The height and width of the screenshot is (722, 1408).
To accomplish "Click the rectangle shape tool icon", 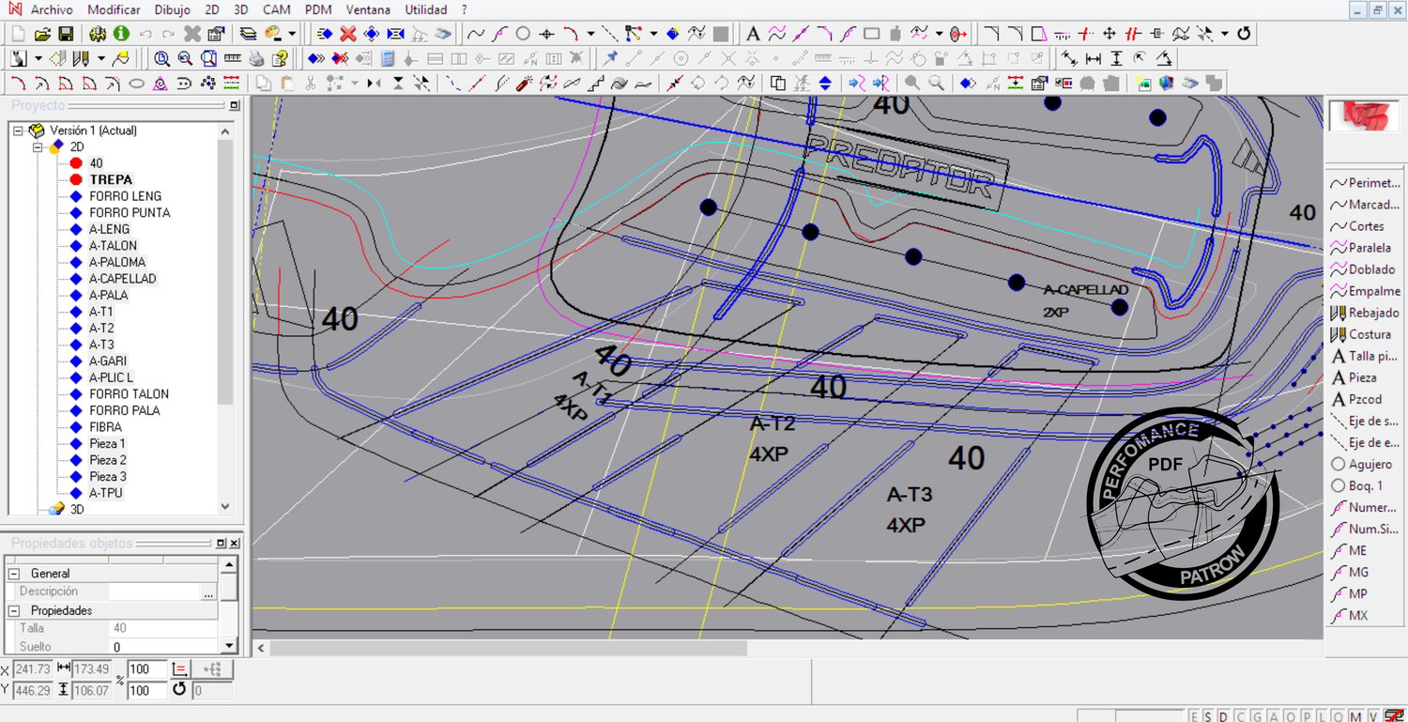I will pyautogui.click(x=871, y=34).
